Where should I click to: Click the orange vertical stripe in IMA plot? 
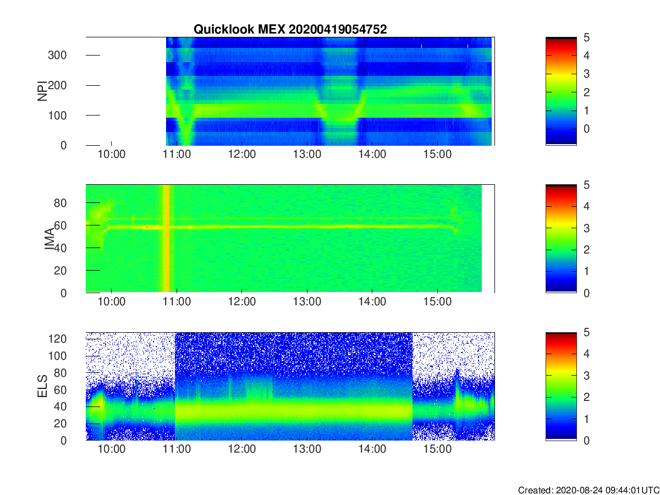(x=167, y=239)
